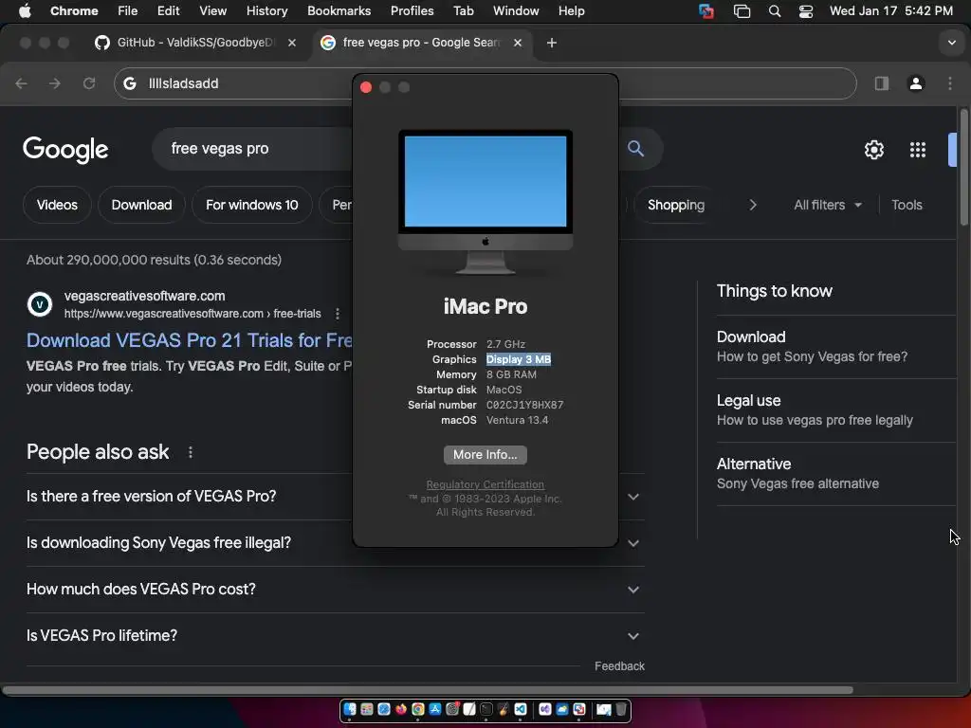Click the highlighted 'Display 3 MB' graphics value
Image resolution: width=971 pixels, height=728 pixels.
point(519,359)
